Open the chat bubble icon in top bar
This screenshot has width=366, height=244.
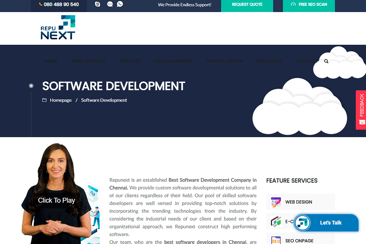(x=110, y=4)
